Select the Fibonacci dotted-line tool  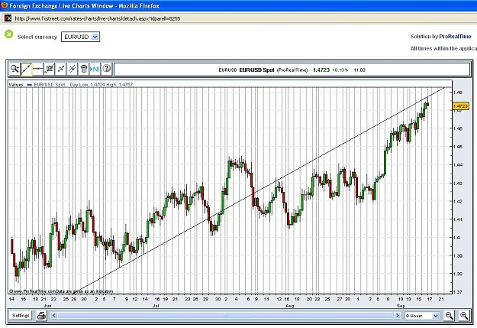[61, 69]
